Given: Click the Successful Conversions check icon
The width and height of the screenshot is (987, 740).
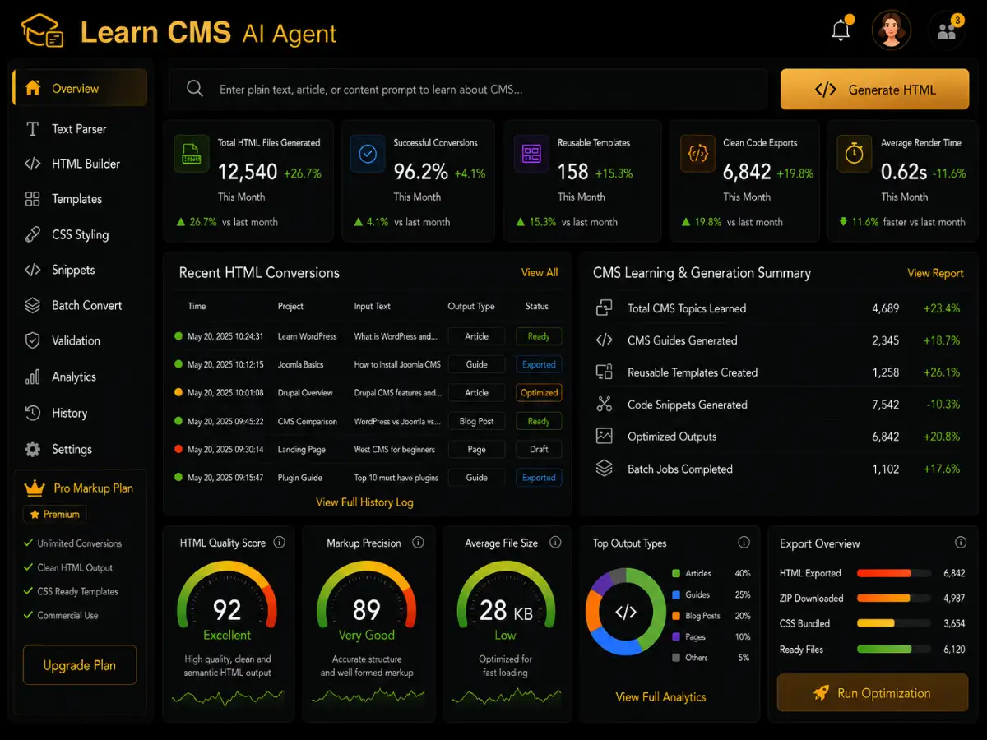Looking at the screenshot, I should click(x=368, y=154).
